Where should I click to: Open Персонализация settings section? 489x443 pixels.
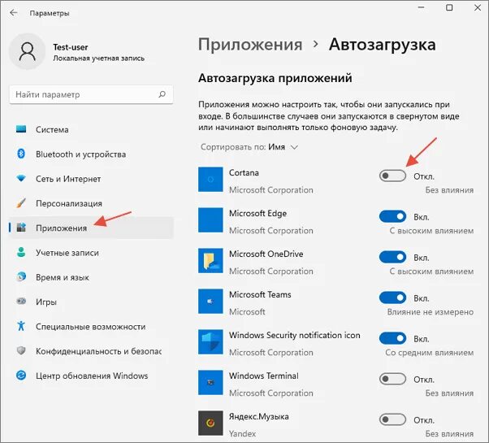91,203
